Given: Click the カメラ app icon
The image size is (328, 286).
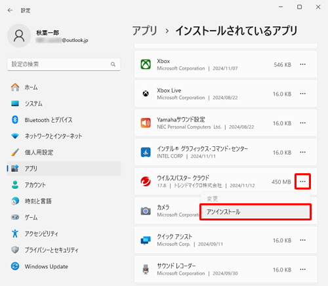Looking at the screenshot, I should (146, 211).
